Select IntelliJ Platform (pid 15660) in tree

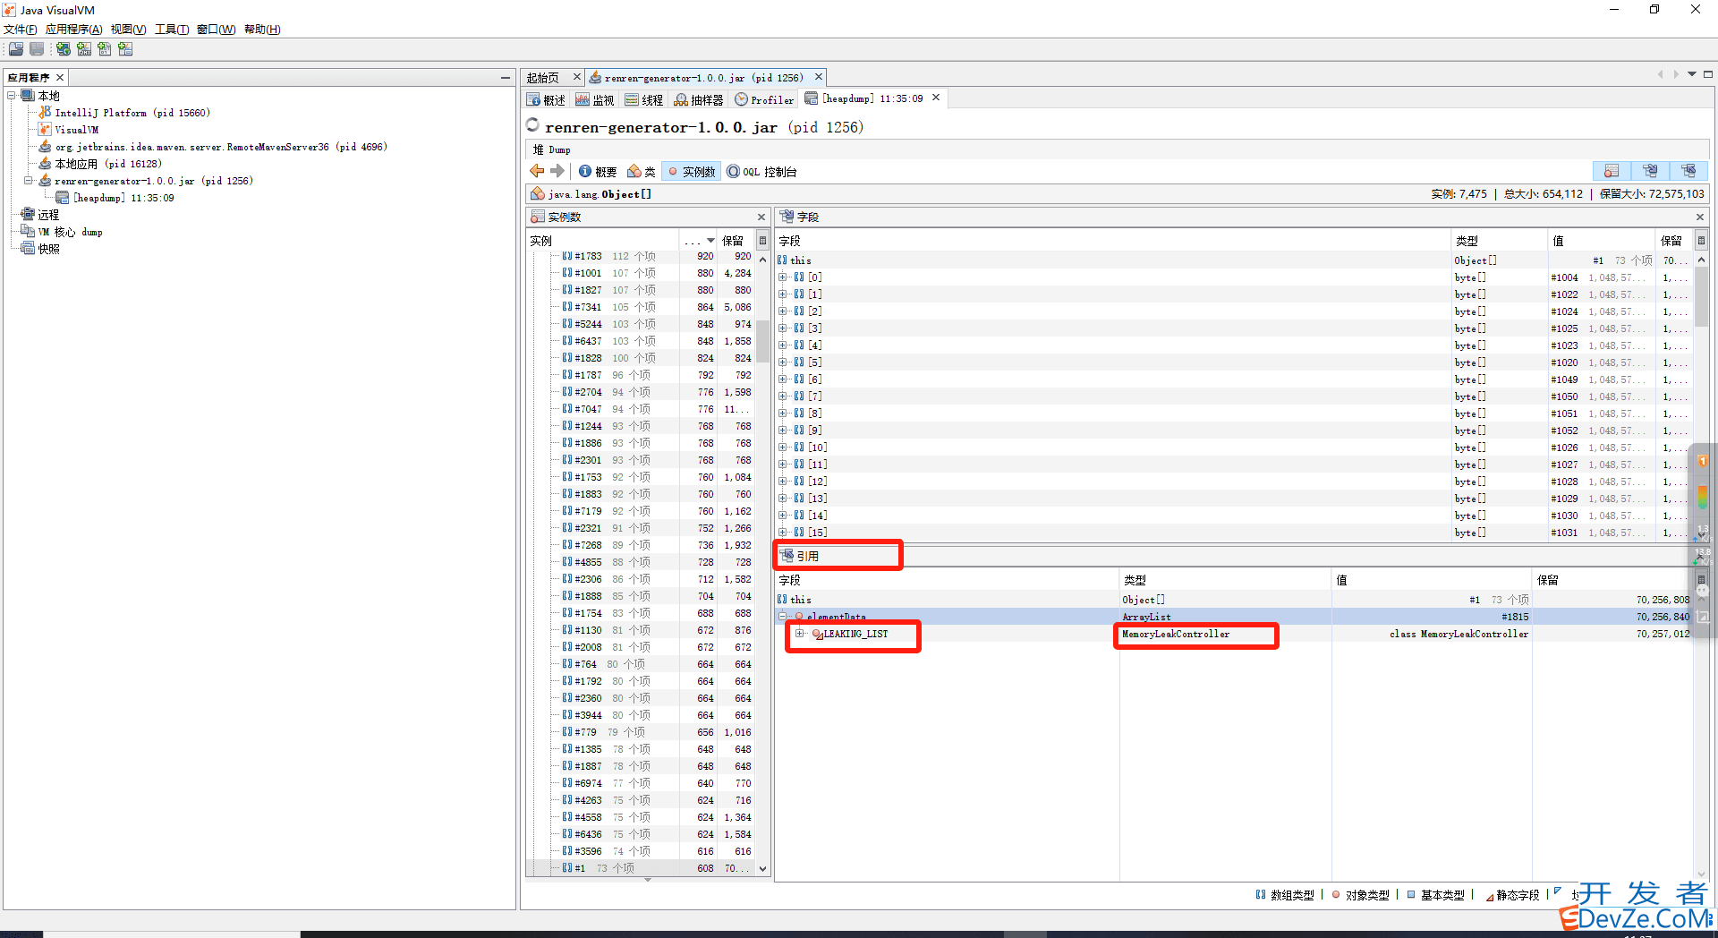click(132, 113)
